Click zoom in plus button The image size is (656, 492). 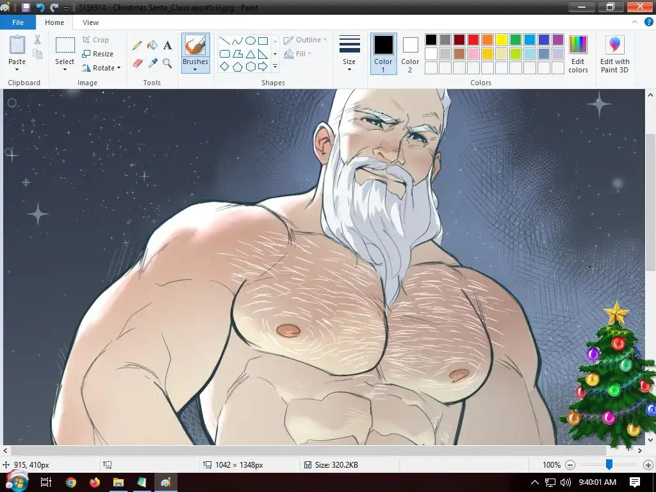click(x=648, y=465)
